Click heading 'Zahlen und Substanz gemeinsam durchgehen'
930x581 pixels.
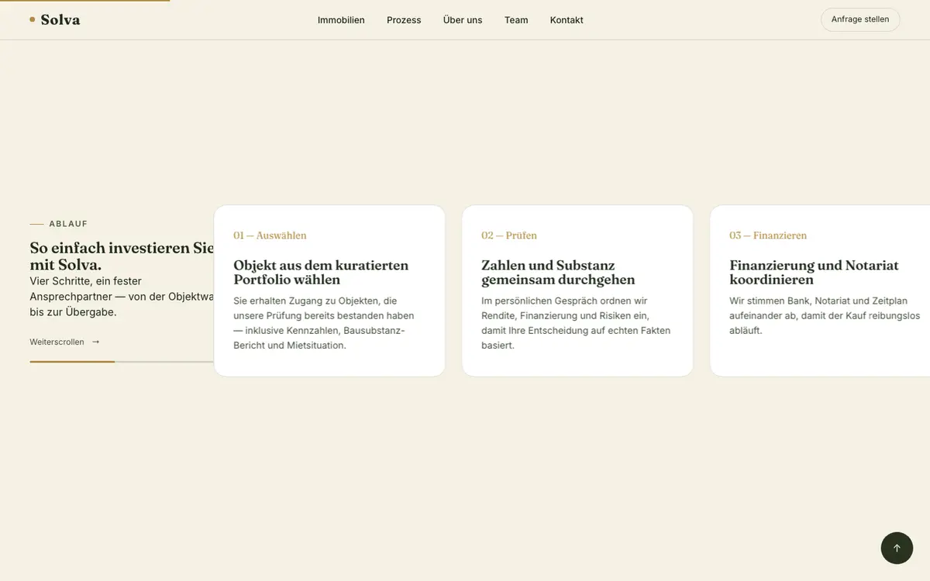(x=558, y=272)
